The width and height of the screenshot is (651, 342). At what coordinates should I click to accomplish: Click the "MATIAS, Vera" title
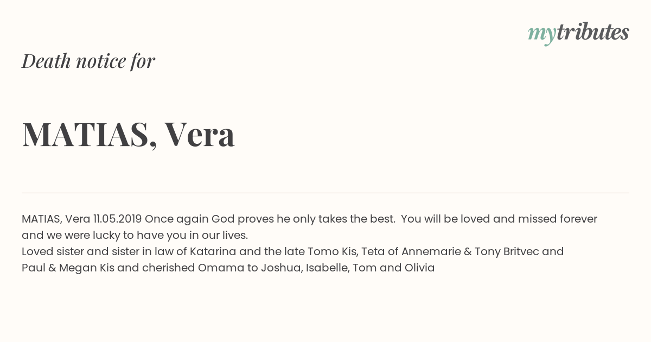coord(129,134)
